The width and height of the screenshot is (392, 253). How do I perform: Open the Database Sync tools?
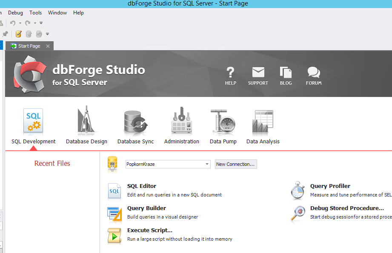pyautogui.click(x=135, y=126)
